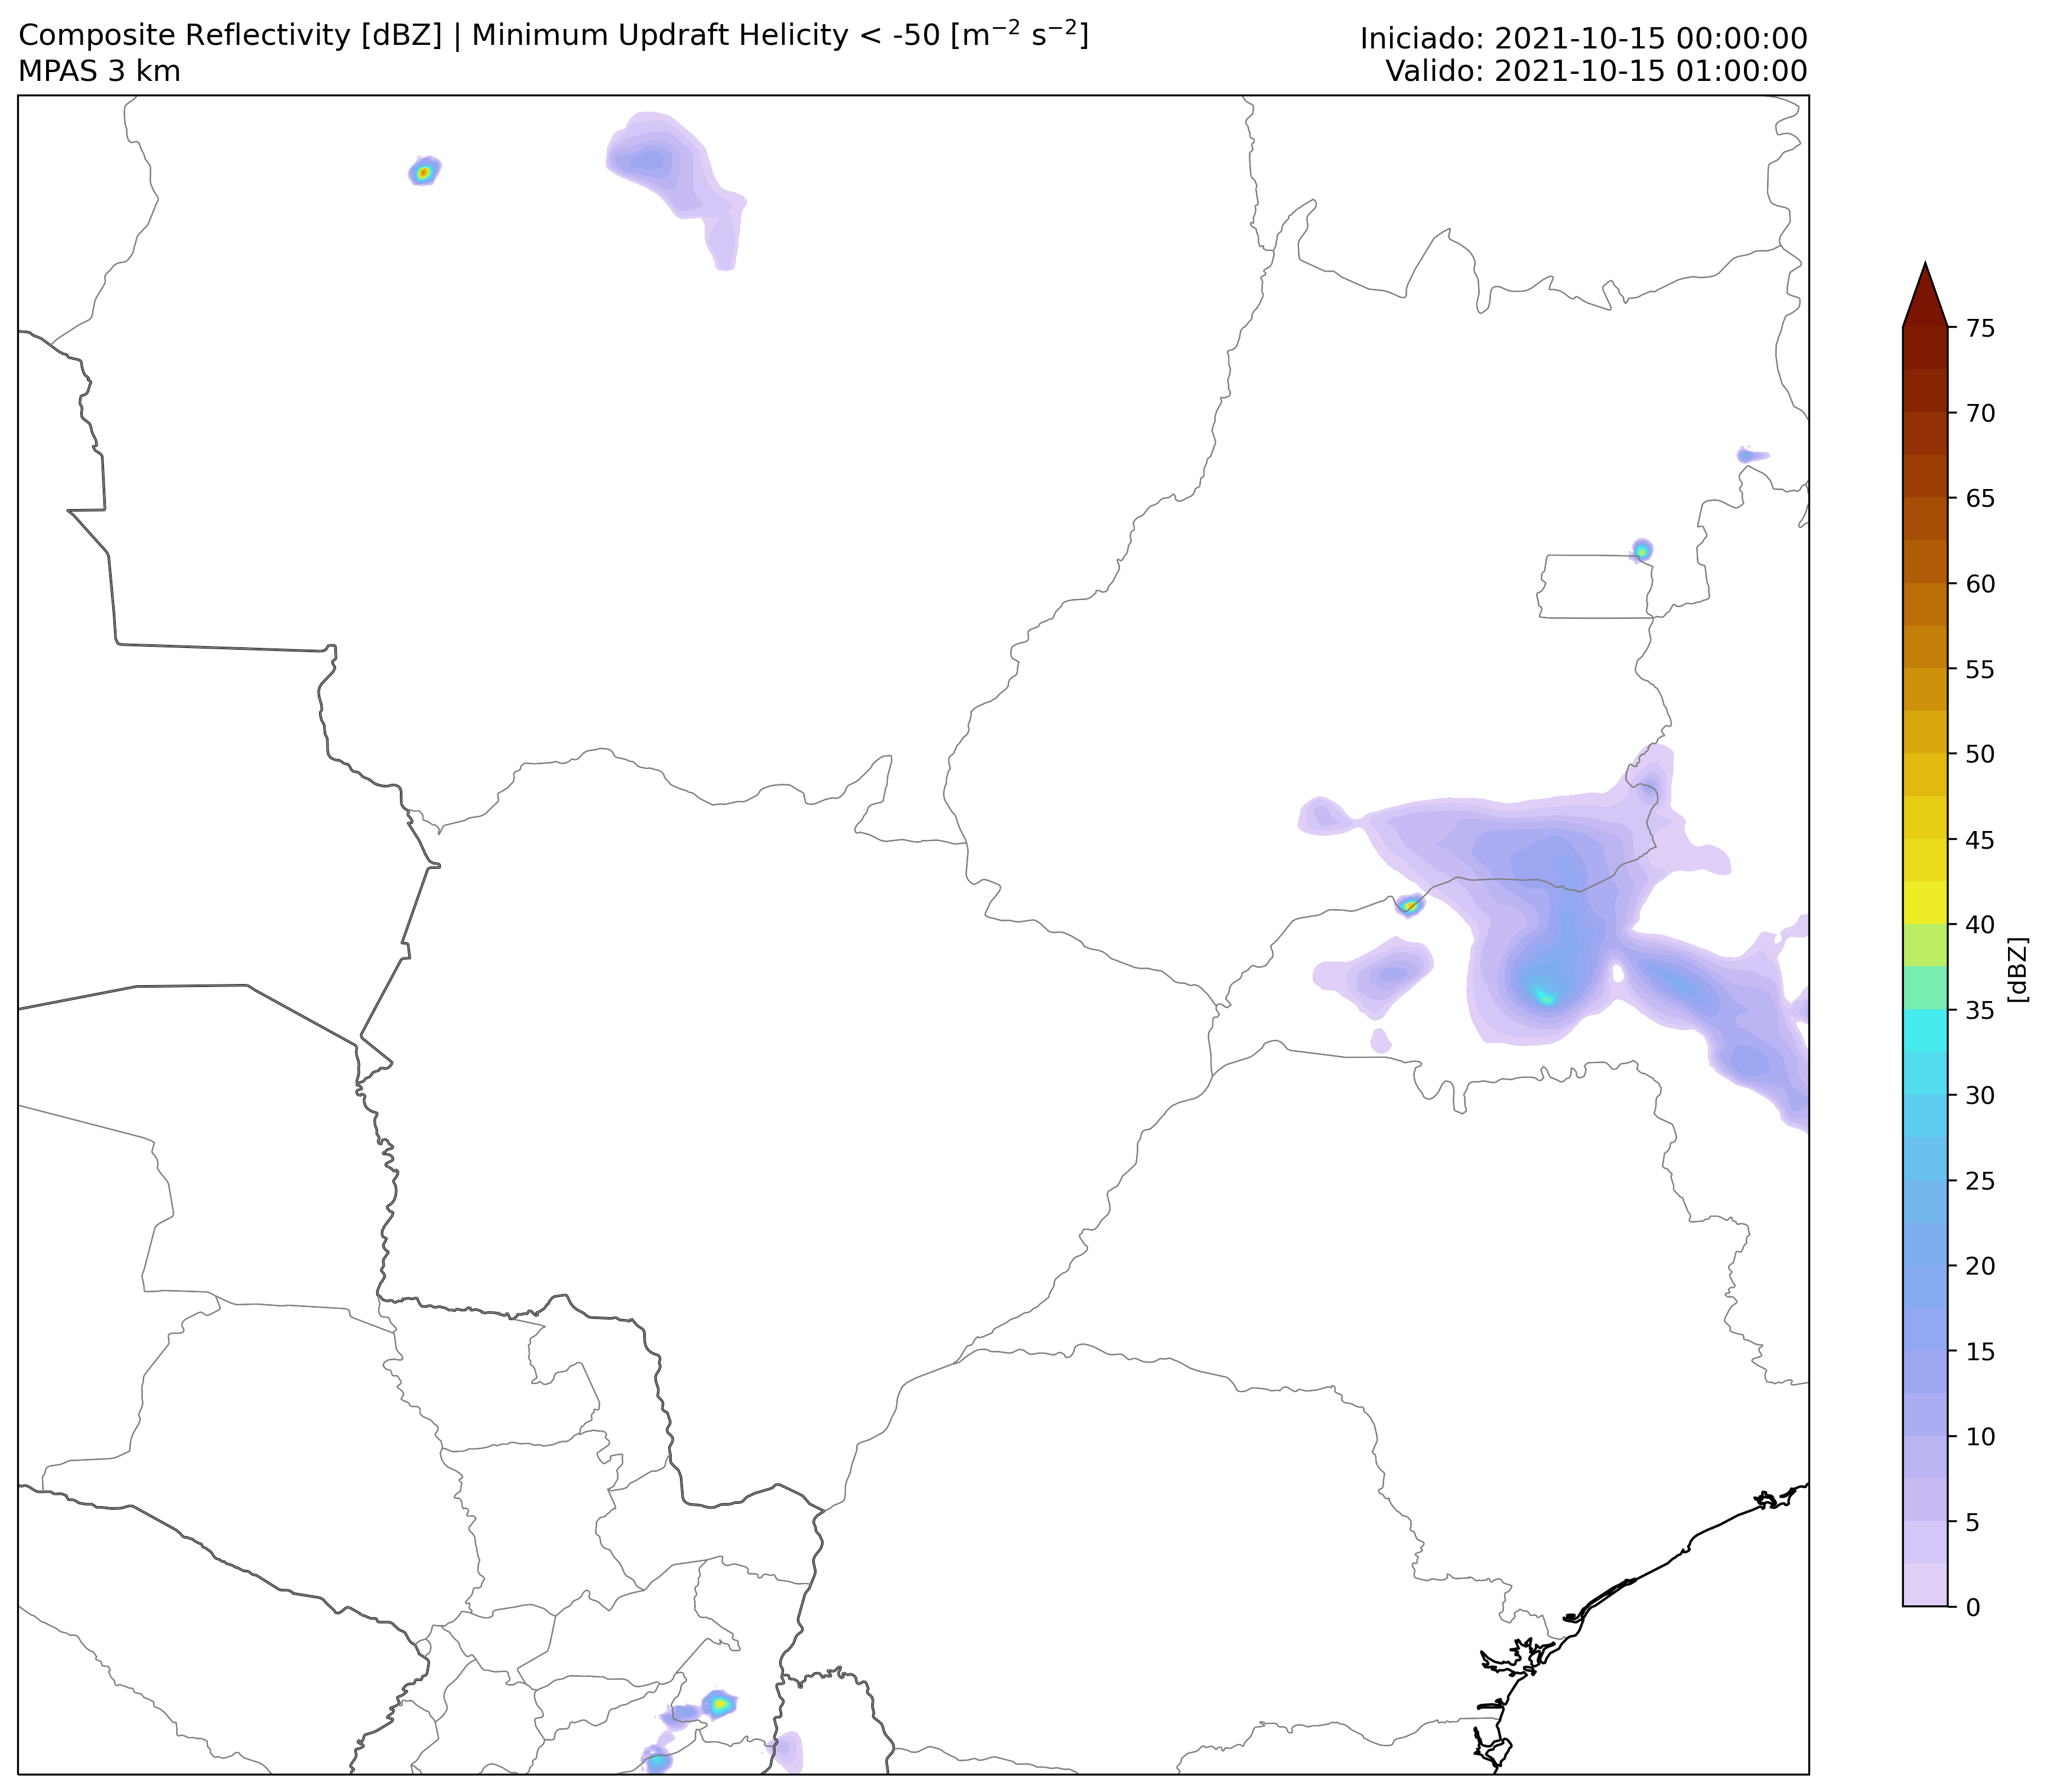Click the colorbar tick label '45'
Image resolution: width=2047 pixels, height=1792 pixels.
click(1980, 840)
